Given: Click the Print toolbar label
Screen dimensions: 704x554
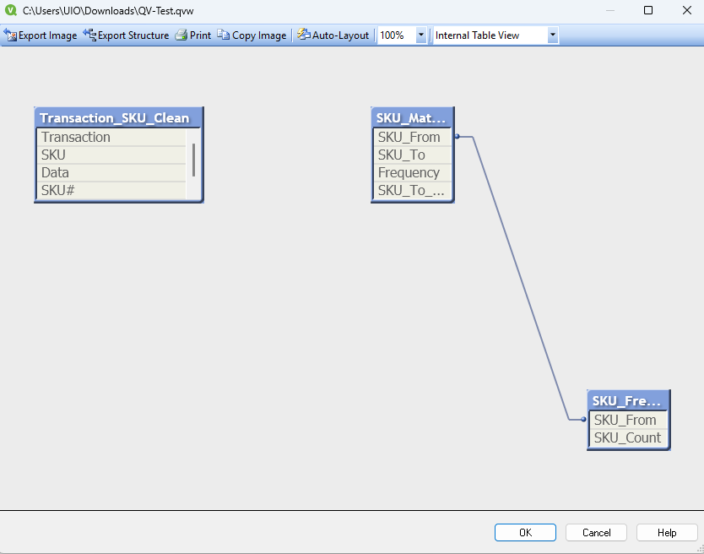Looking at the screenshot, I should pos(200,35).
